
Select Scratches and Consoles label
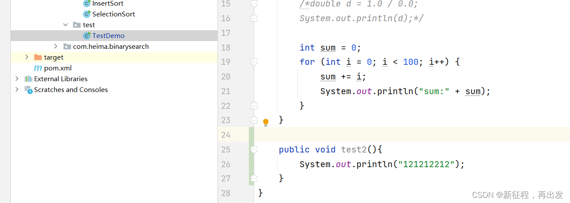tap(71, 90)
